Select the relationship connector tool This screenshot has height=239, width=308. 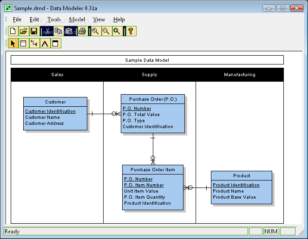point(34,43)
